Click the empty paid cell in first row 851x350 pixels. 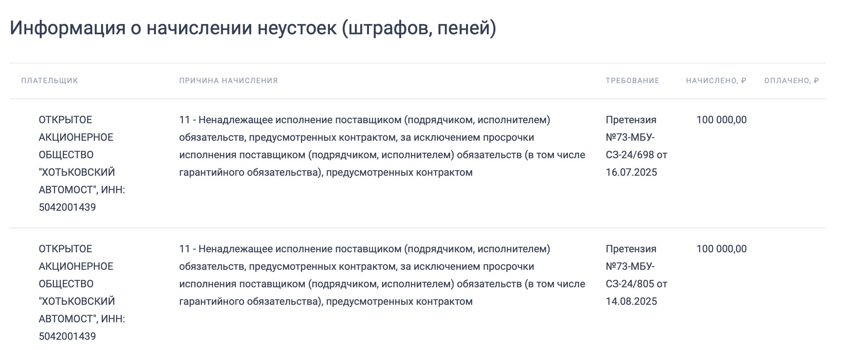pos(791,120)
